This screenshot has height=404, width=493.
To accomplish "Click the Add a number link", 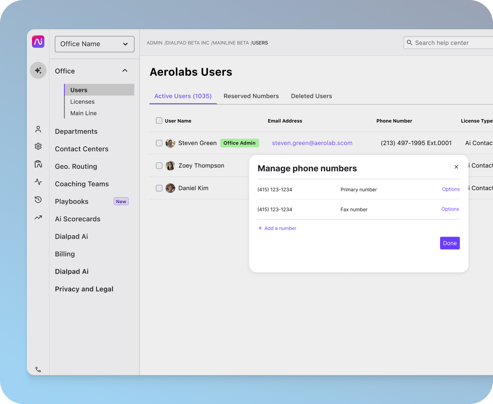I will pos(277,228).
